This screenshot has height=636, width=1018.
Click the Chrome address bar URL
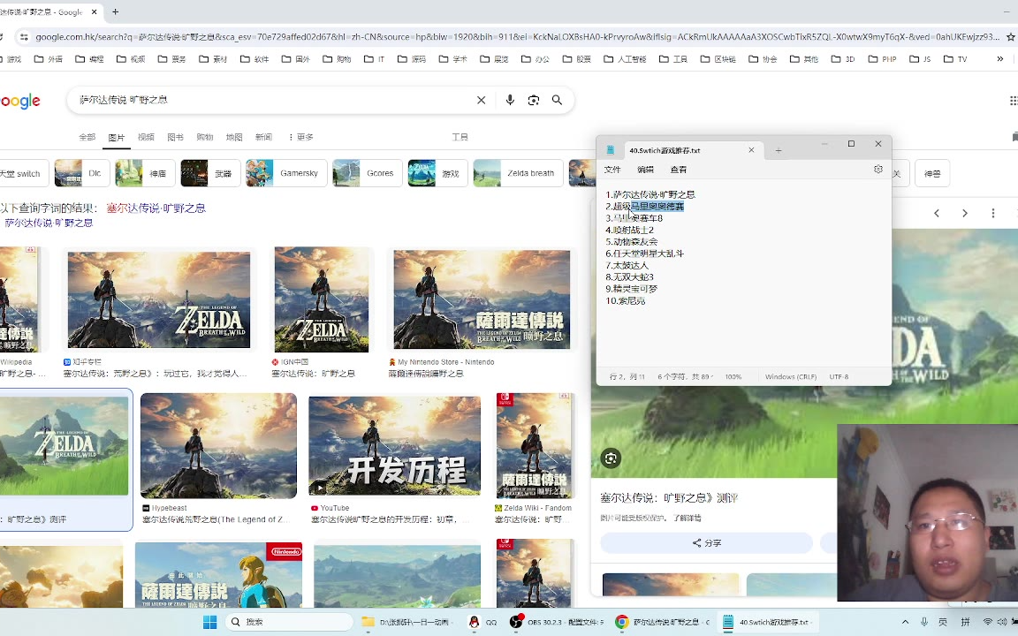coord(516,37)
